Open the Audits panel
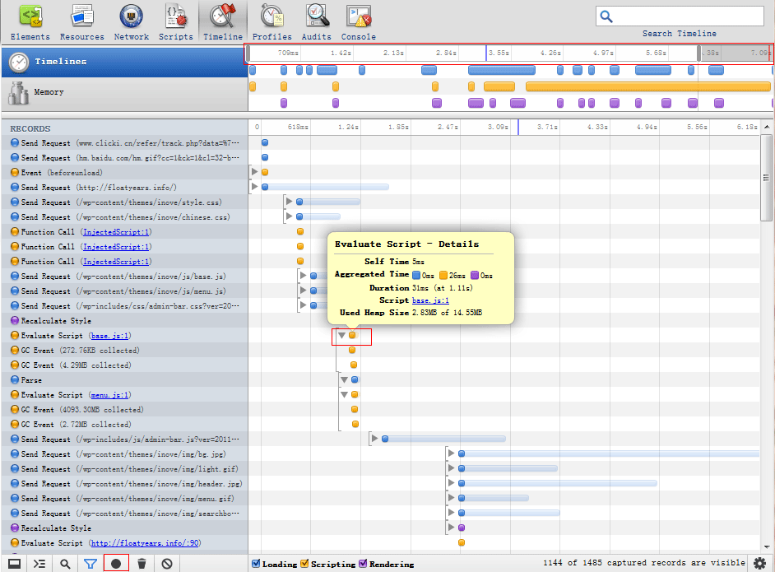Image resolution: width=775 pixels, height=572 pixels. [316, 22]
